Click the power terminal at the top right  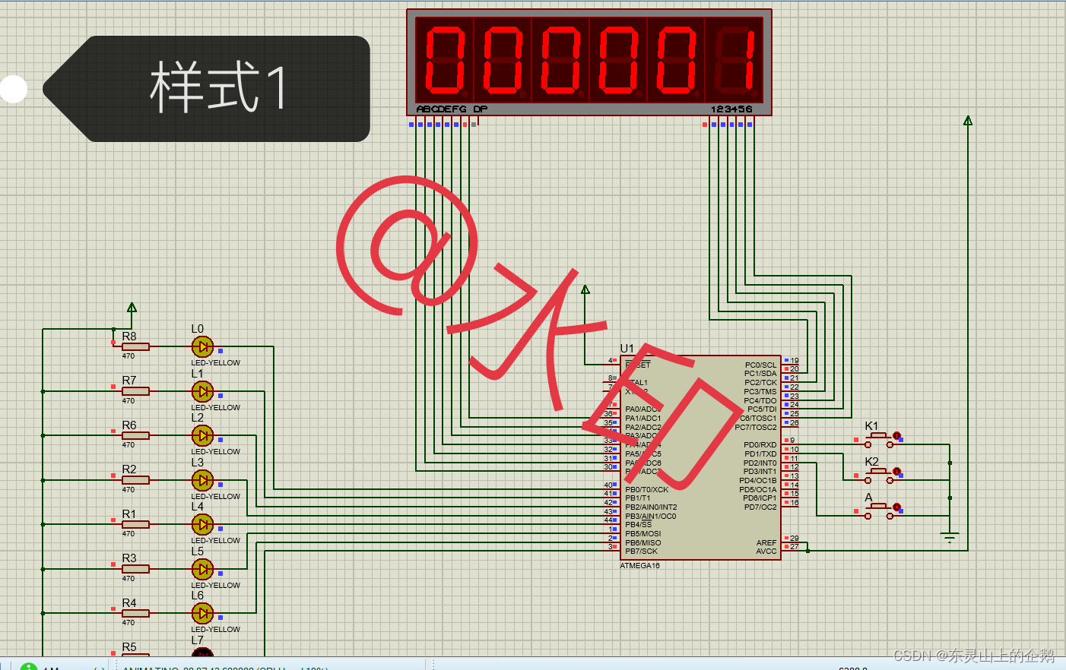tap(968, 121)
